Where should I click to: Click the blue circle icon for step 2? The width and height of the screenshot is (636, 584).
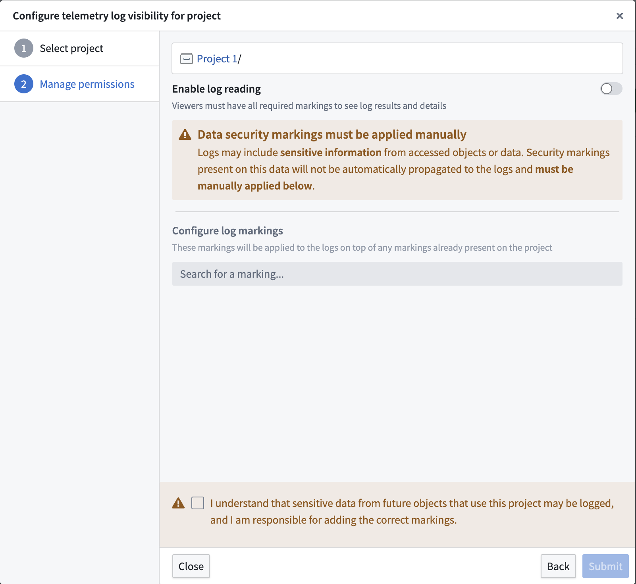point(24,84)
